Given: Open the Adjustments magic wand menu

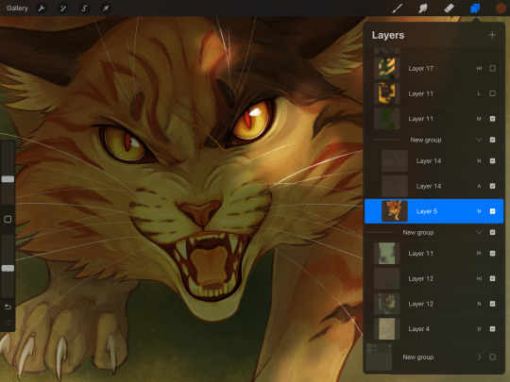Looking at the screenshot, I should 62,8.
